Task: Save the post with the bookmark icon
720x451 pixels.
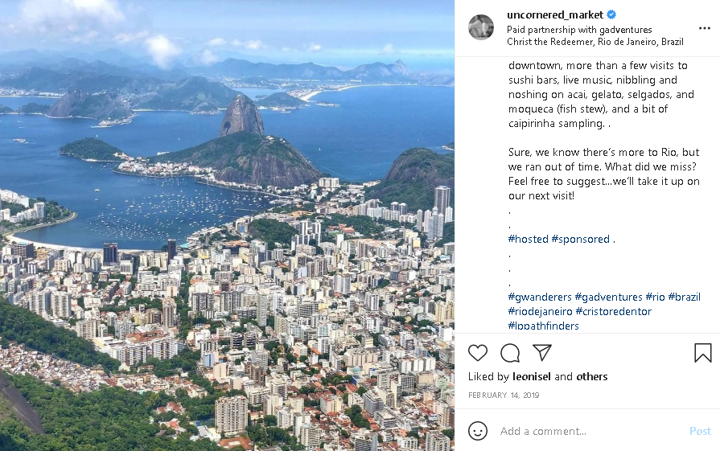Action: click(702, 353)
